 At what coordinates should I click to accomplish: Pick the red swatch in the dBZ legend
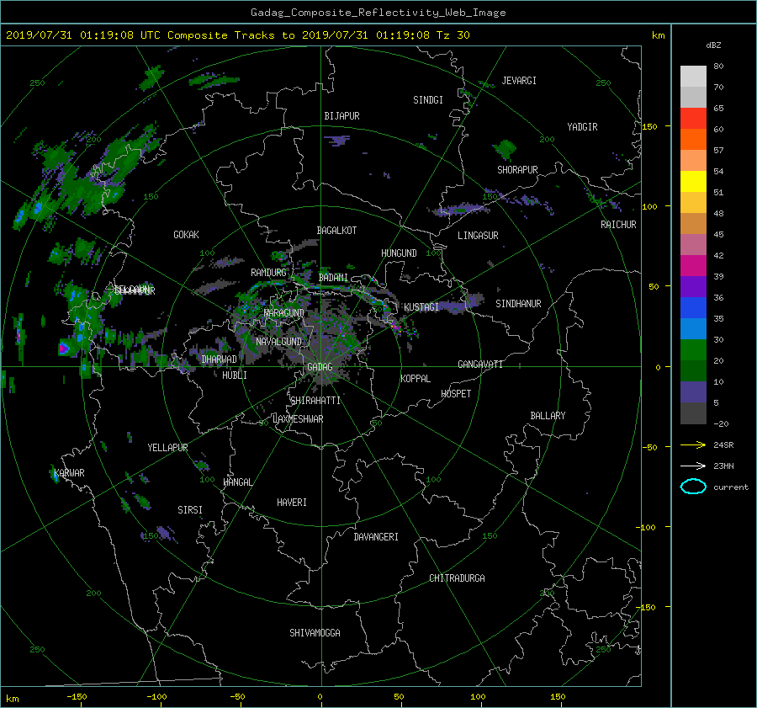coord(693,119)
